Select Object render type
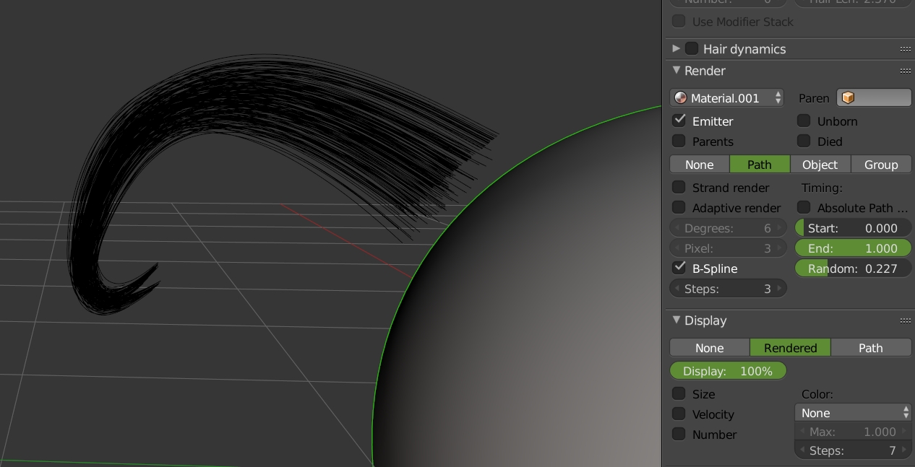 click(820, 165)
